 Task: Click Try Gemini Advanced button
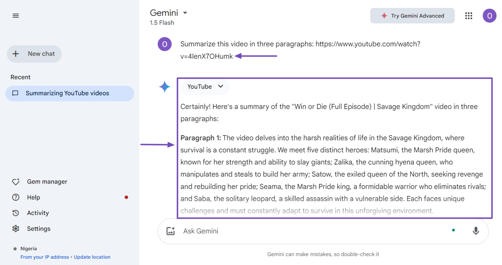click(x=412, y=16)
